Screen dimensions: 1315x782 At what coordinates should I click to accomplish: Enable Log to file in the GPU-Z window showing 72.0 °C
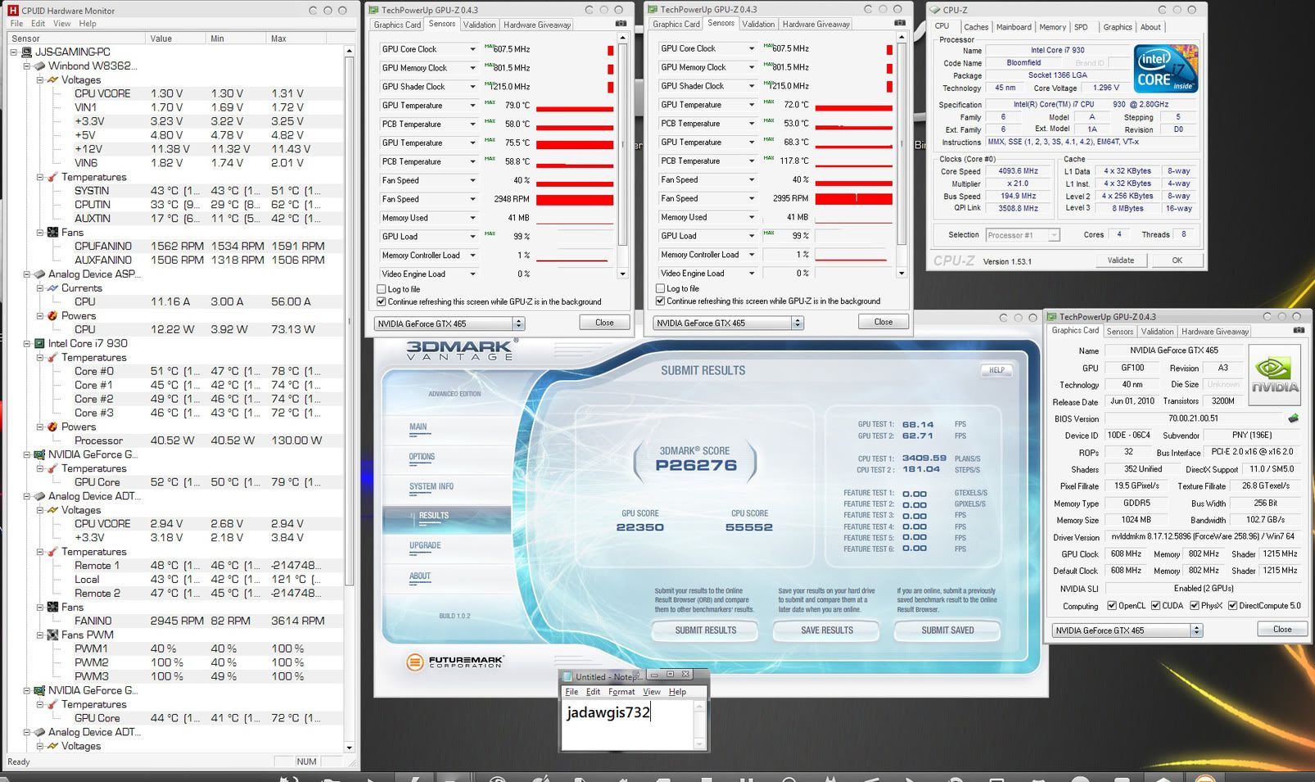[661, 288]
